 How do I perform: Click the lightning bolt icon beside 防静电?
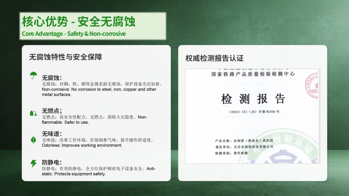click(34, 163)
